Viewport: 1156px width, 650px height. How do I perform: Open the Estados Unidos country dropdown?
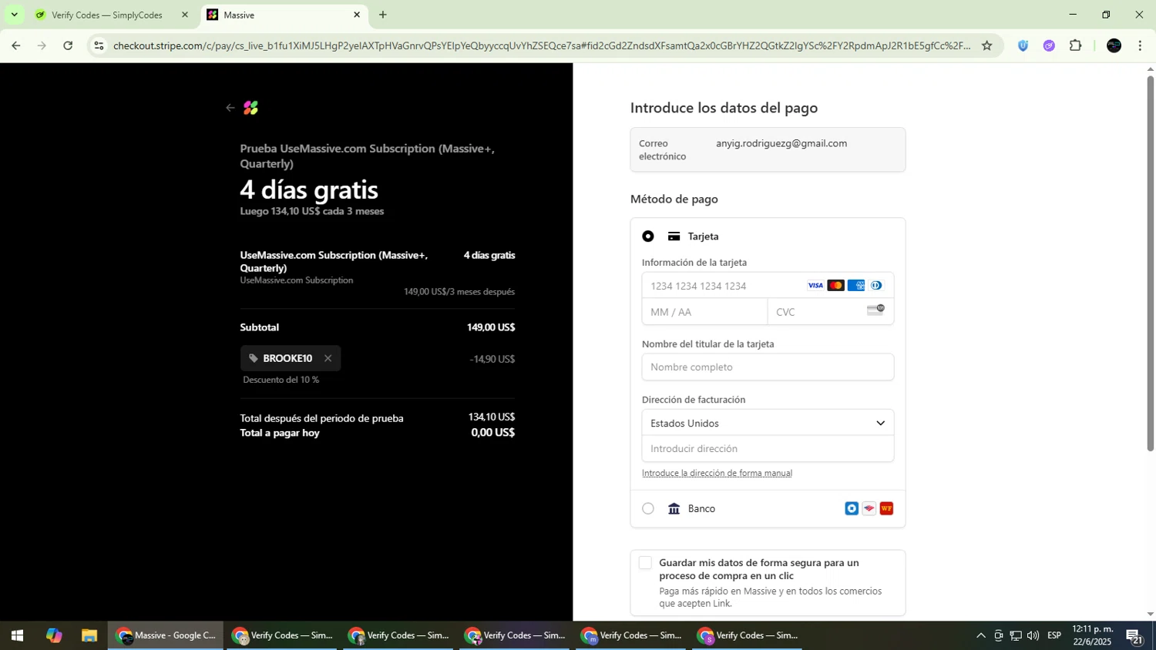[768, 423]
